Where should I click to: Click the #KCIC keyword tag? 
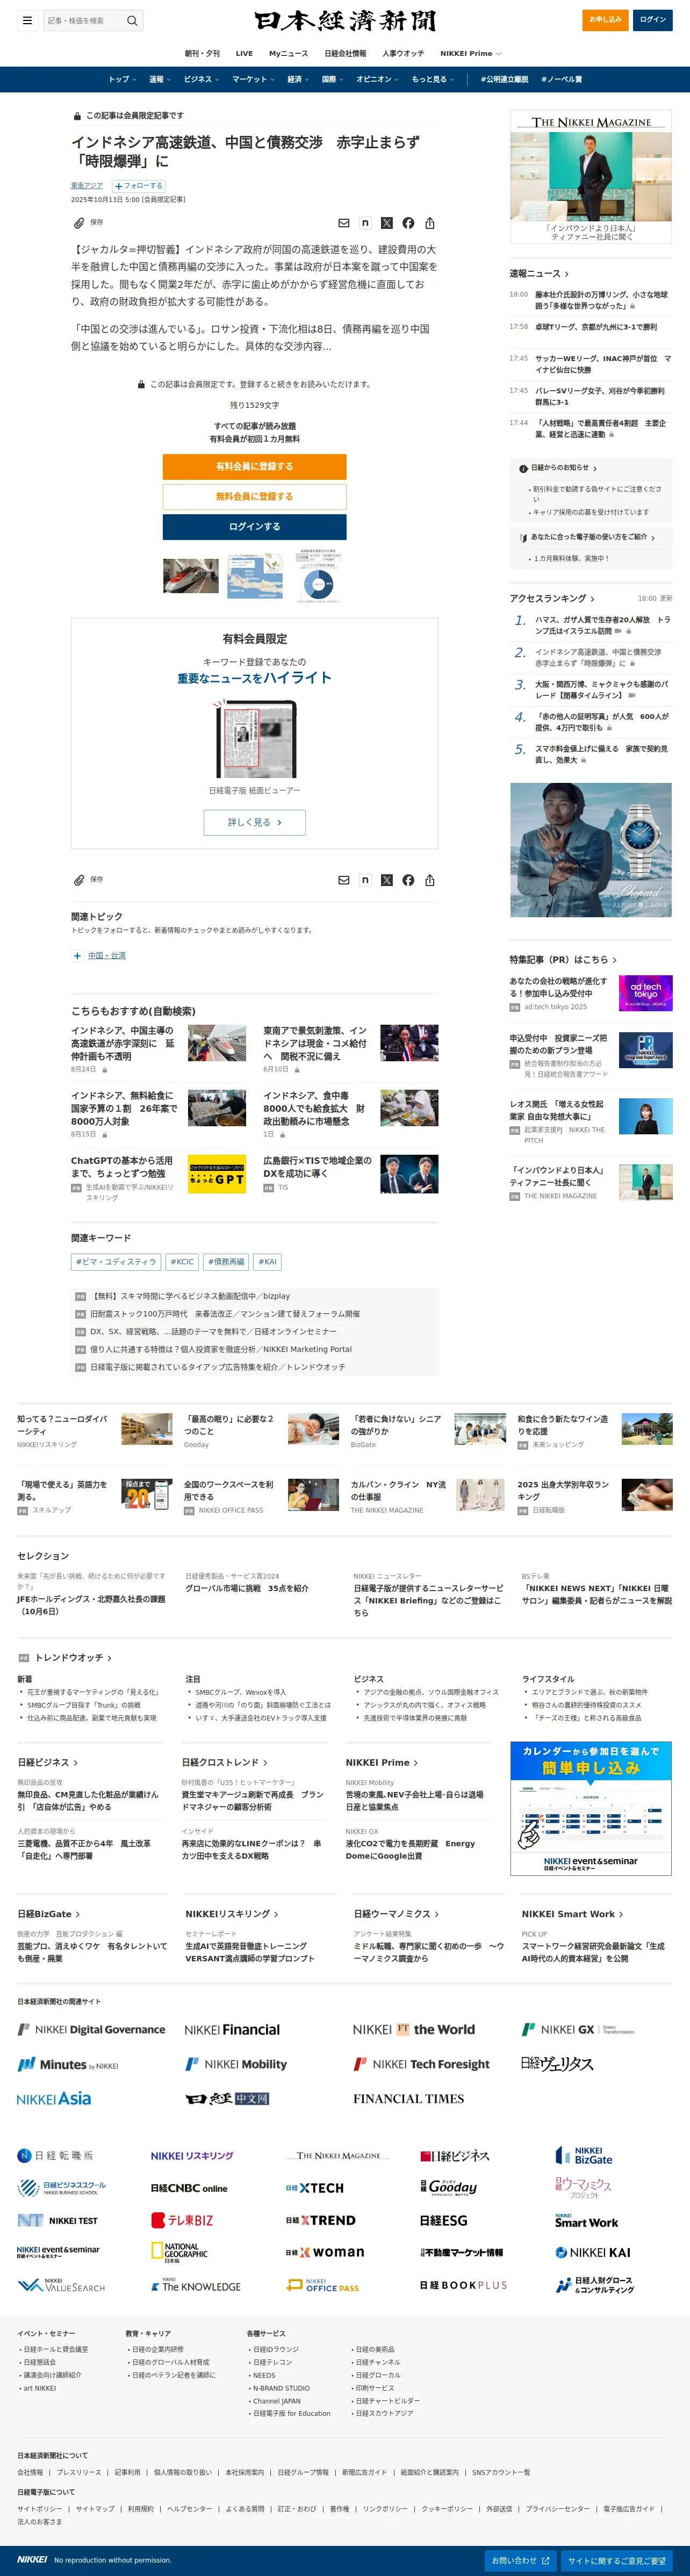[x=182, y=1262]
